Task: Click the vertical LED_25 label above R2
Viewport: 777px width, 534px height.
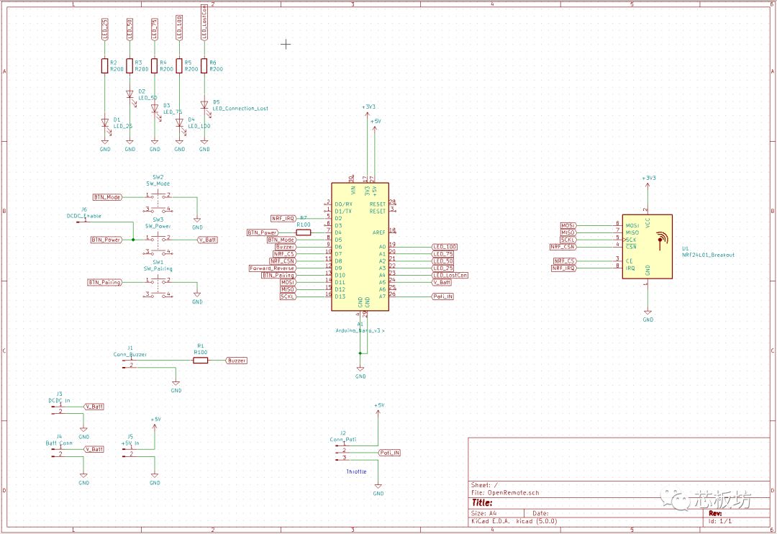Action: click(x=104, y=30)
